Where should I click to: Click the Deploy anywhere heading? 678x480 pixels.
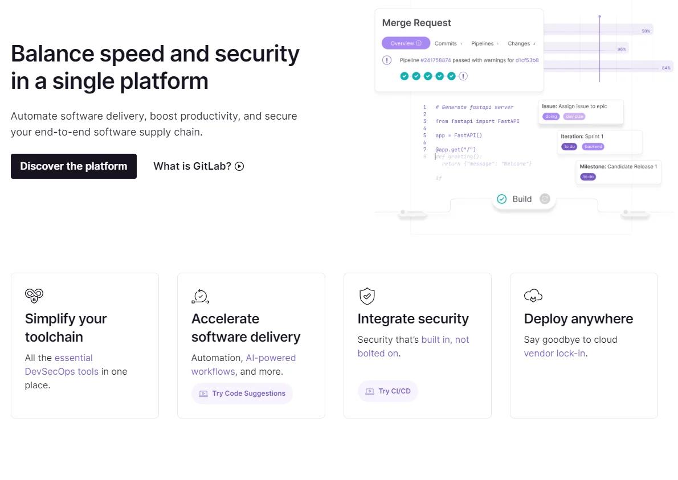[578, 319]
